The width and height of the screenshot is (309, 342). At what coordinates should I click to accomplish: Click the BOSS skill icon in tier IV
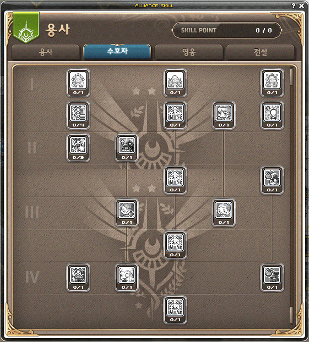coord(78,278)
